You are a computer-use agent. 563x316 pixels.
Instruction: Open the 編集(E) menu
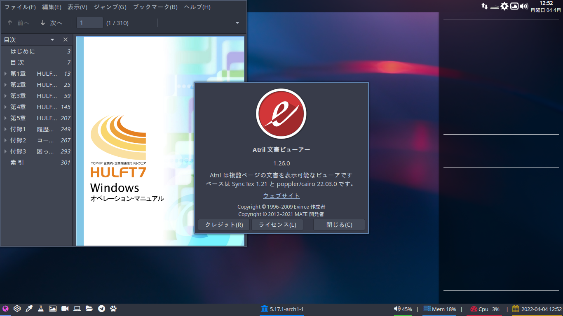52,7
